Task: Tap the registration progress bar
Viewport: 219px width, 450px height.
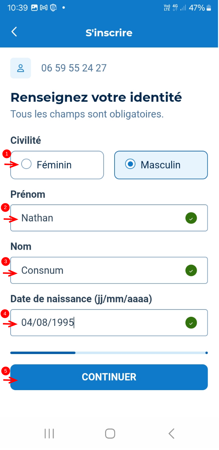Action: [109, 353]
